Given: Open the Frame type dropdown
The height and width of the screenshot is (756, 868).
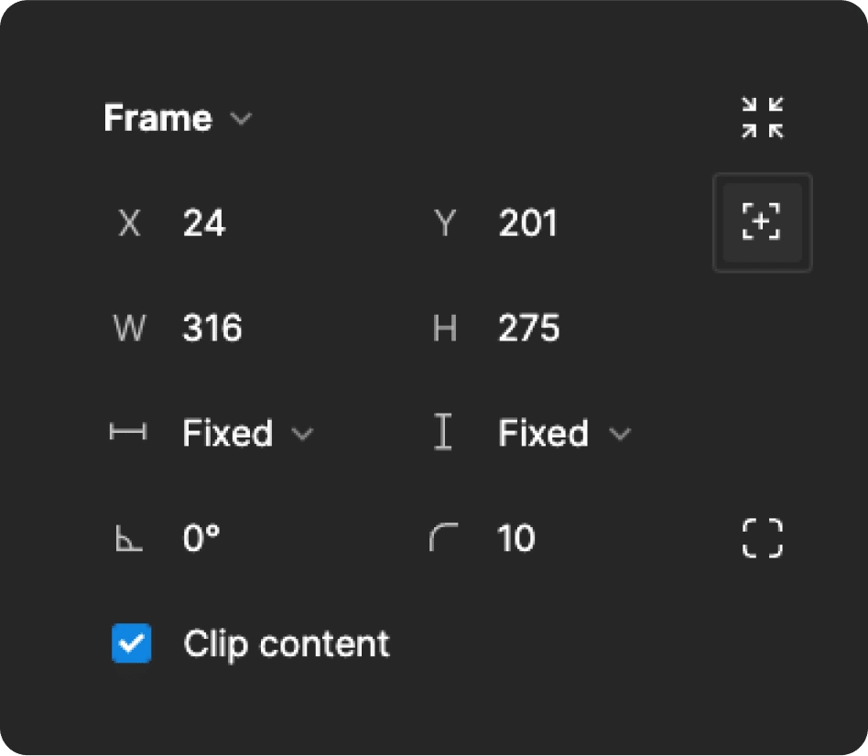Looking at the screenshot, I should (242, 118).
